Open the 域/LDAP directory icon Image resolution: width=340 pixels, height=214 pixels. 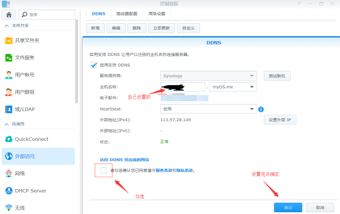coord(9,109)
